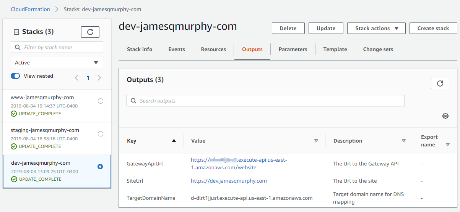This screenshot has height=212, width=460.
Task: Open Outputs table settings gear
Action: 445,116
